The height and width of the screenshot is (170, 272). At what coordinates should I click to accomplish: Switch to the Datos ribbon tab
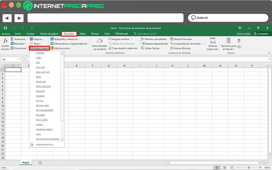(x=83, y=34)
